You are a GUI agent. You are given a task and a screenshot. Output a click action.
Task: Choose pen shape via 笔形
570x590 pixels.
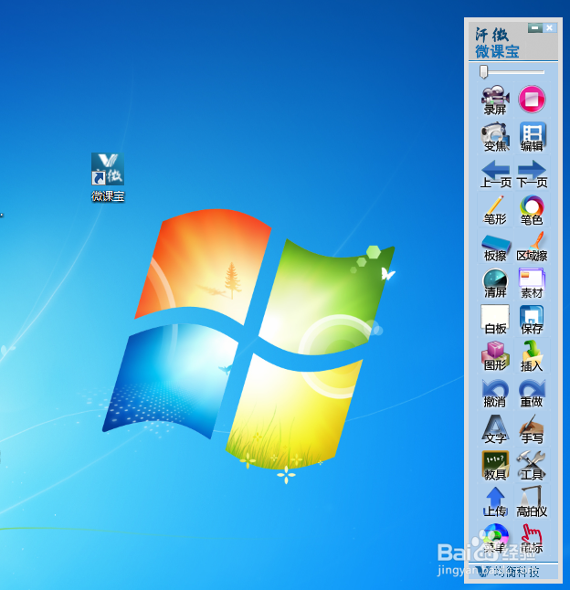[495, 209]
